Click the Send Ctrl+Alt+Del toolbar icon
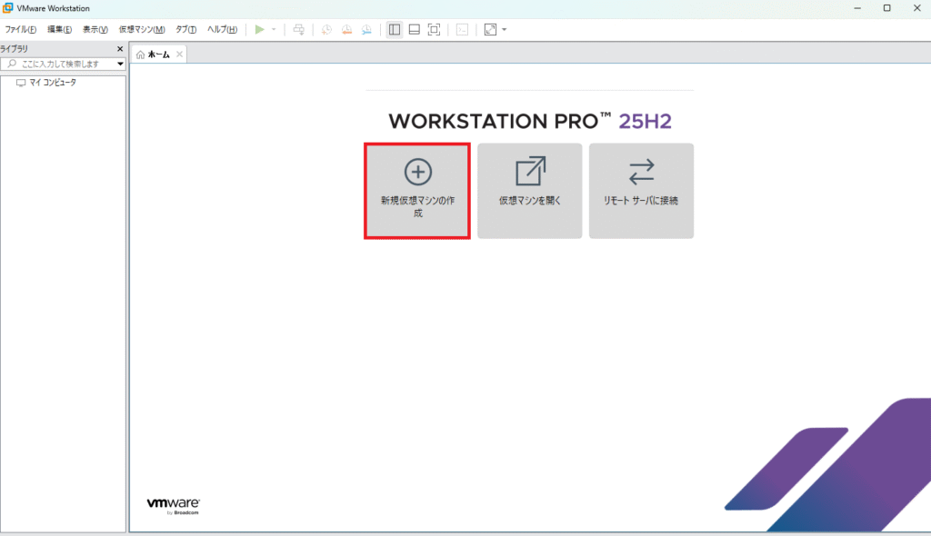Viewport: 931px width, 536px height. pyautogui.click(x=299, y=29)
